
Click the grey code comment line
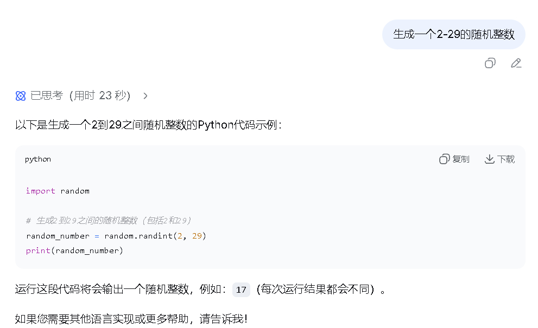pos(109,221)
